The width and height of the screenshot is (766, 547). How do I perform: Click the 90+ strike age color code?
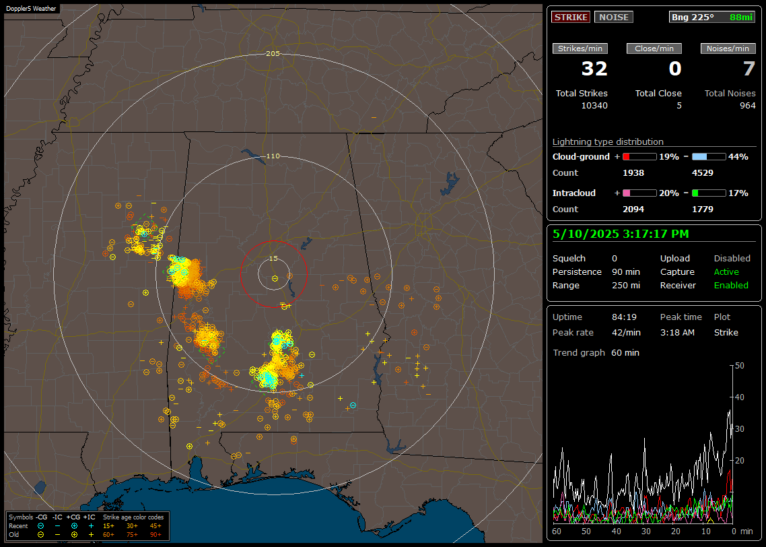coord(156,535)
